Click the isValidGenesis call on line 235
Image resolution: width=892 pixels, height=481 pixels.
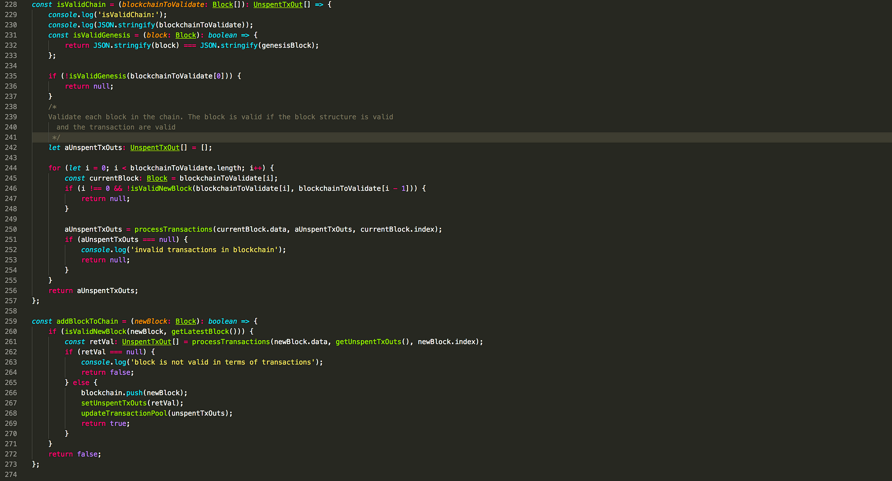click(98, 76)
